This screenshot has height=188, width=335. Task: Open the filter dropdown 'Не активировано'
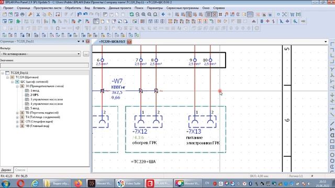tap(40, 54)
